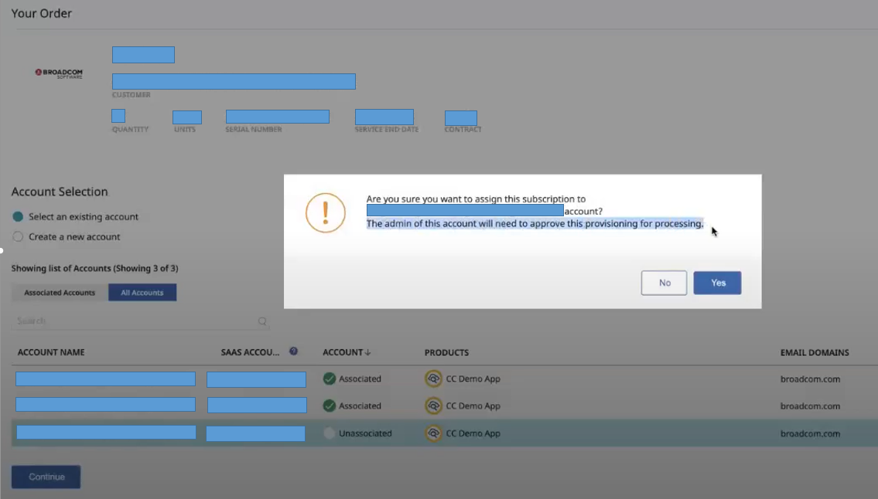Screen dimensions: 878x499
Task: Confirm assignment with the Yes button
Action: click(x=717, y=283)
